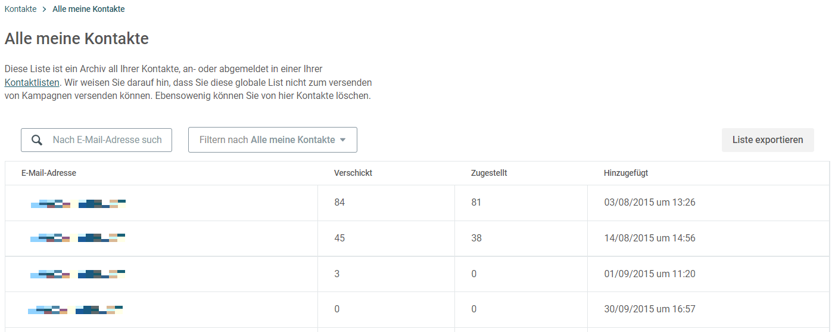The height and width of the screenshot is (332, 835).
Task: Open the contact email with 45 sent
Action: pyautogui.click(x=78, y=238)
